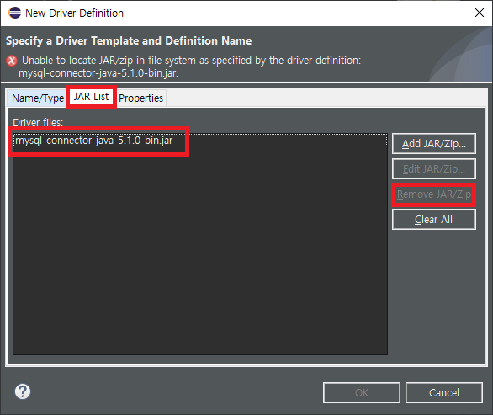Switch to the JAR List tab
The width and height of the screenshot is (493, 415).
[91, 97]
